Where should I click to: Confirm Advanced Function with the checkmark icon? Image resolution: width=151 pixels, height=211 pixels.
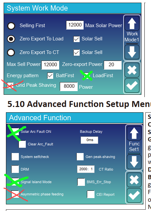134,195
